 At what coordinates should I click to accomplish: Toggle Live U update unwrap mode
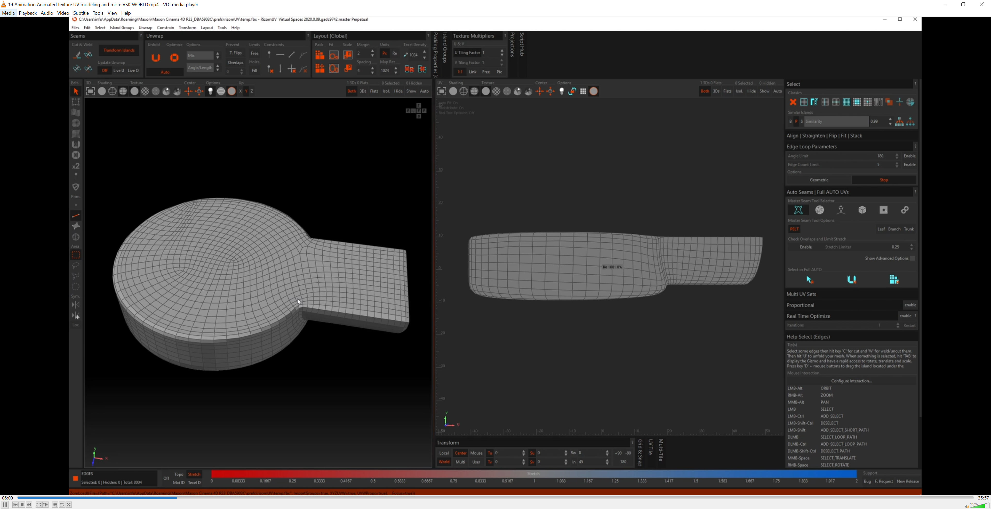118,71
